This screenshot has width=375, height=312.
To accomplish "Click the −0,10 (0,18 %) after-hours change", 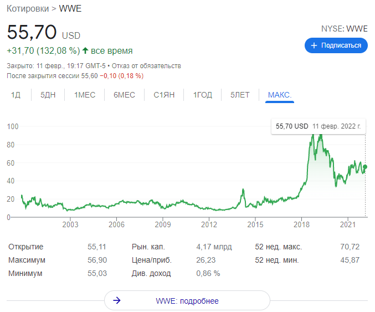I will pos(121,76).
